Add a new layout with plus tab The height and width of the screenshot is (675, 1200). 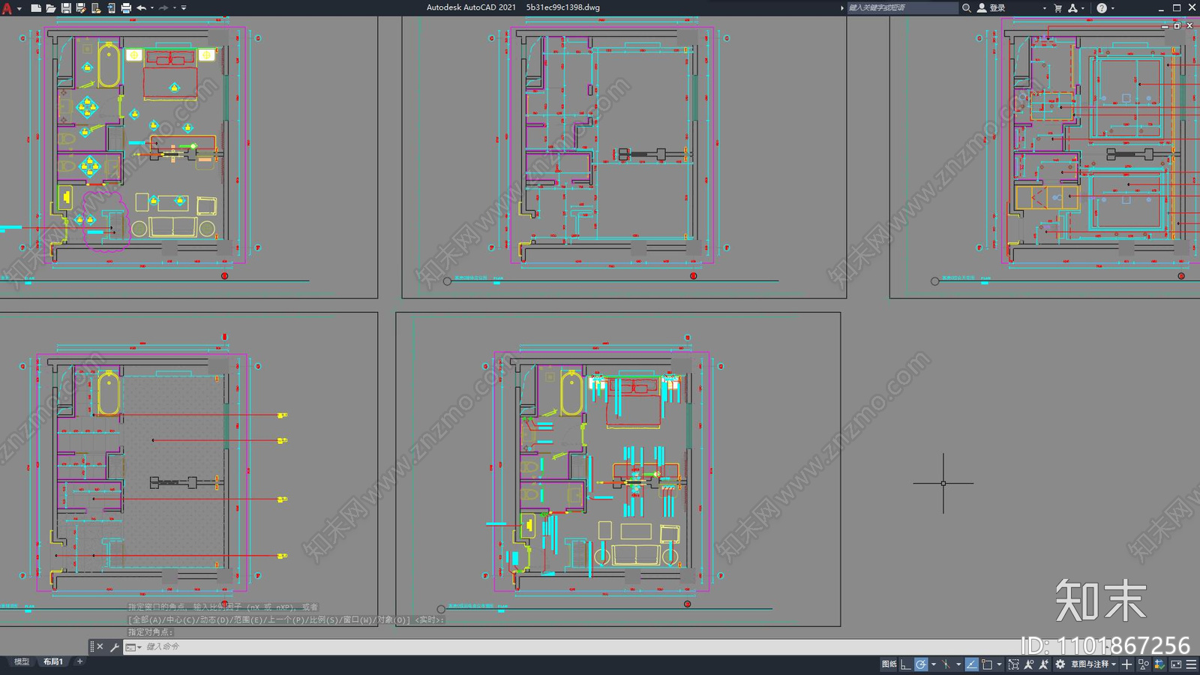[79, 661]
